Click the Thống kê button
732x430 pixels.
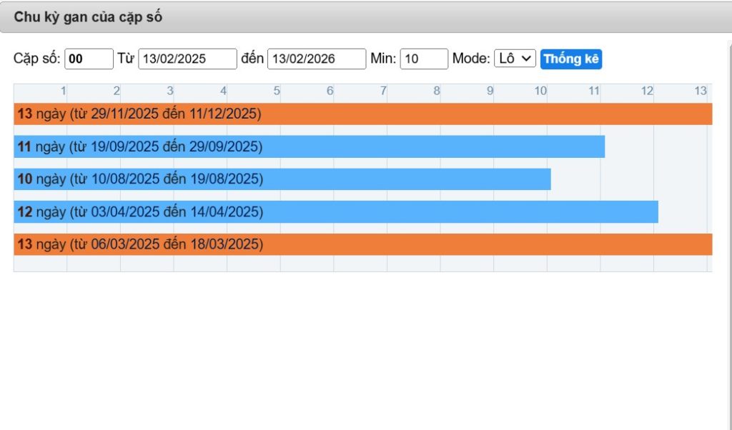[x=571, y=59]
